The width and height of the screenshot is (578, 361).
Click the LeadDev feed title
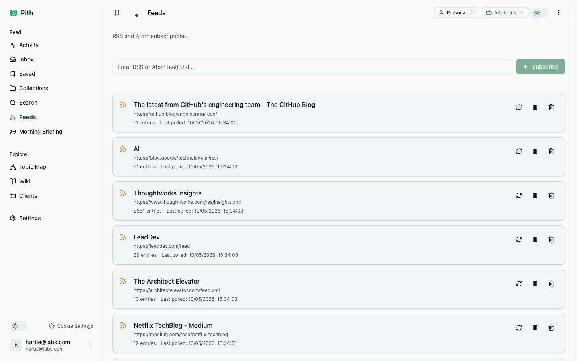[x=147, y=237]
